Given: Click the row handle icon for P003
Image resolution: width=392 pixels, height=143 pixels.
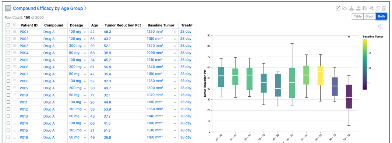Looking at the screenshot, I should [x=15, y=46].
